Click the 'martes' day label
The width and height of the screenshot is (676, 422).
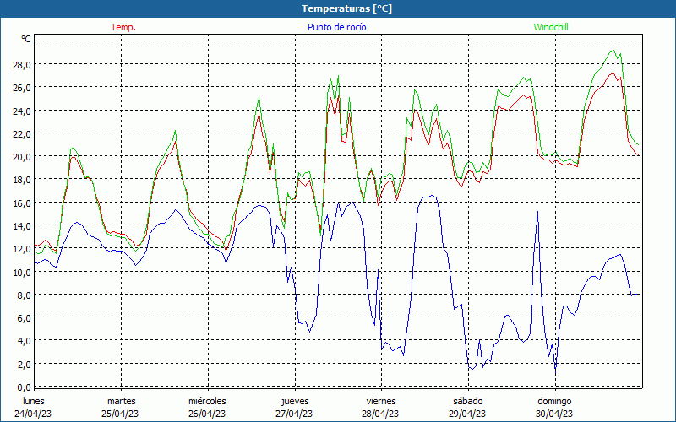click(x=122, y=401)
